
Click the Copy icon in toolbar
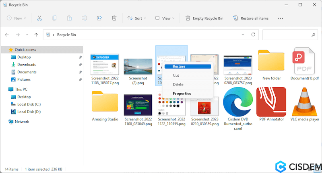pos(54,18)
